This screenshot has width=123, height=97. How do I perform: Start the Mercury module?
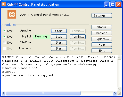pyautogui.click(x=59, y=48)
